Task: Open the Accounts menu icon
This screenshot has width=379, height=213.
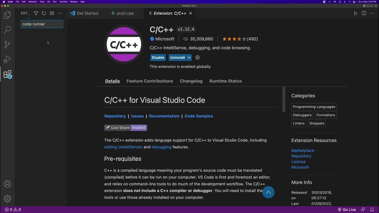Action: click(7, 184)
